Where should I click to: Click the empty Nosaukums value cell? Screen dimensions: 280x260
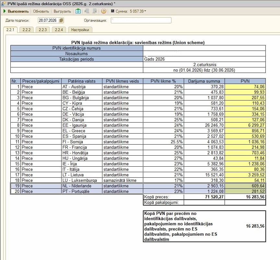click(204, 53)
